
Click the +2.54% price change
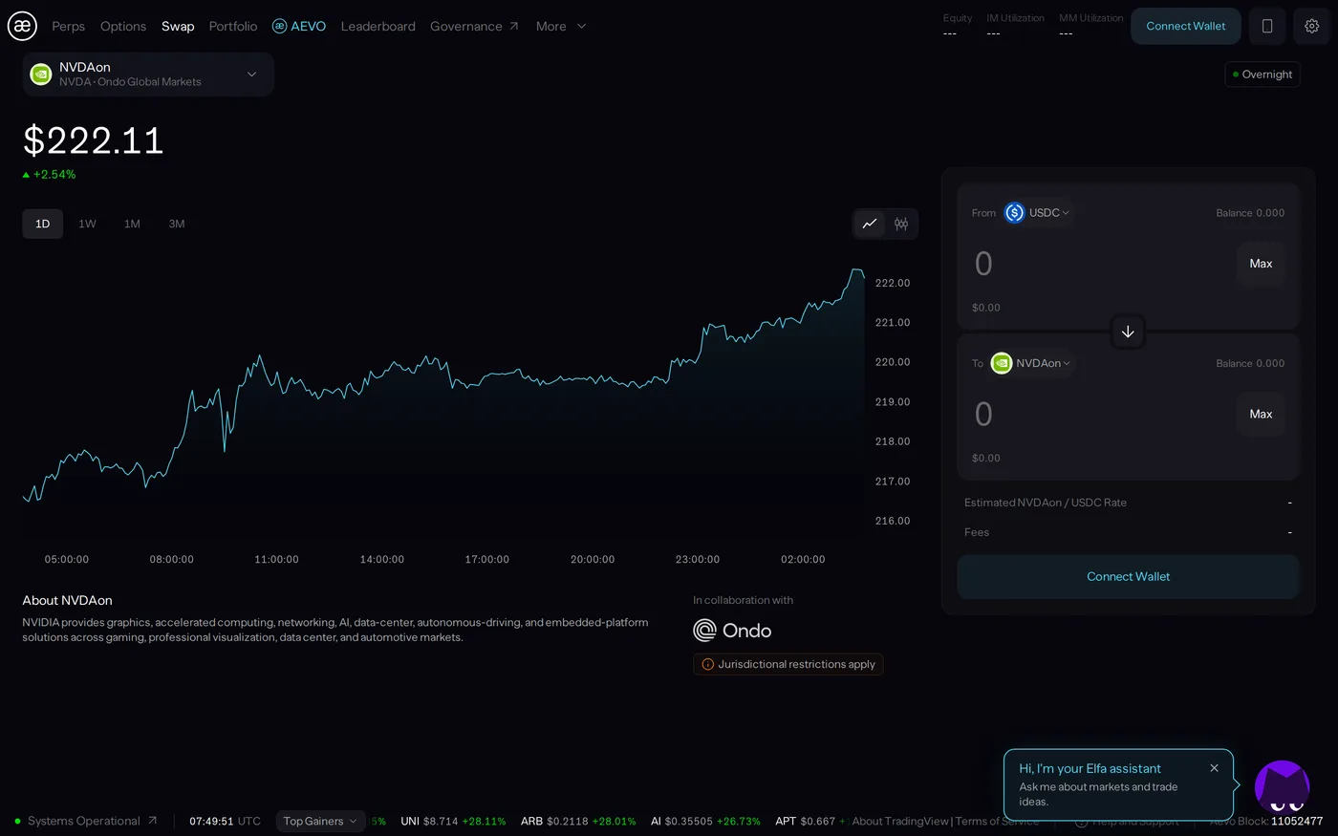pyautogui.click(x=50, y=175)
